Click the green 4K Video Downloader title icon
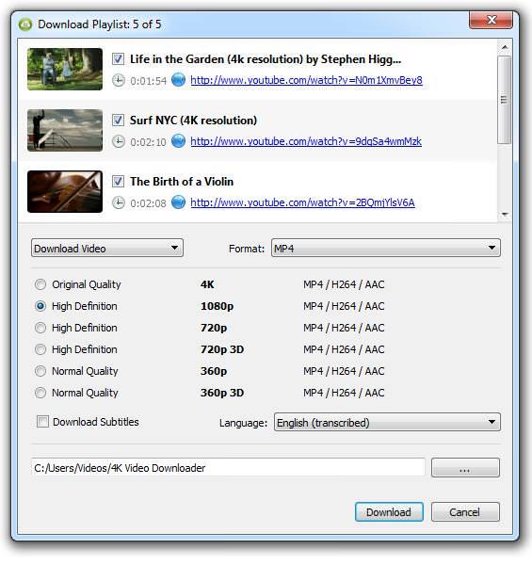 25,24
